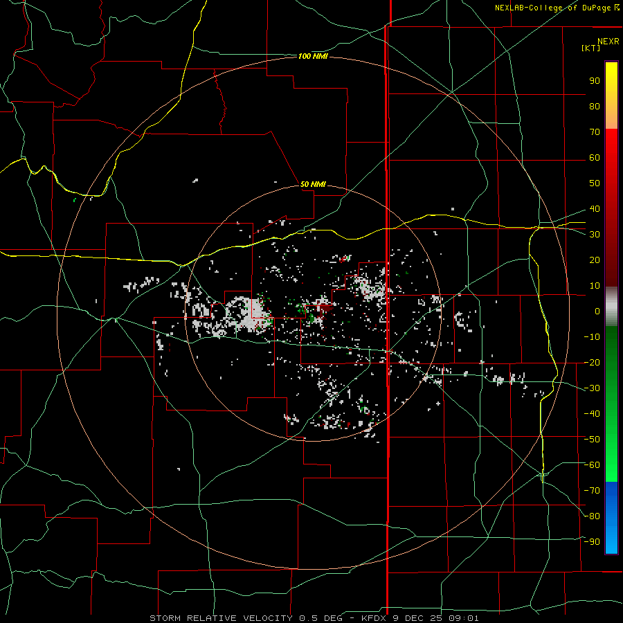This screenshot has height=623, width=623.
Task: Click the 30 value on velocity scale
Action: point(595,235)
